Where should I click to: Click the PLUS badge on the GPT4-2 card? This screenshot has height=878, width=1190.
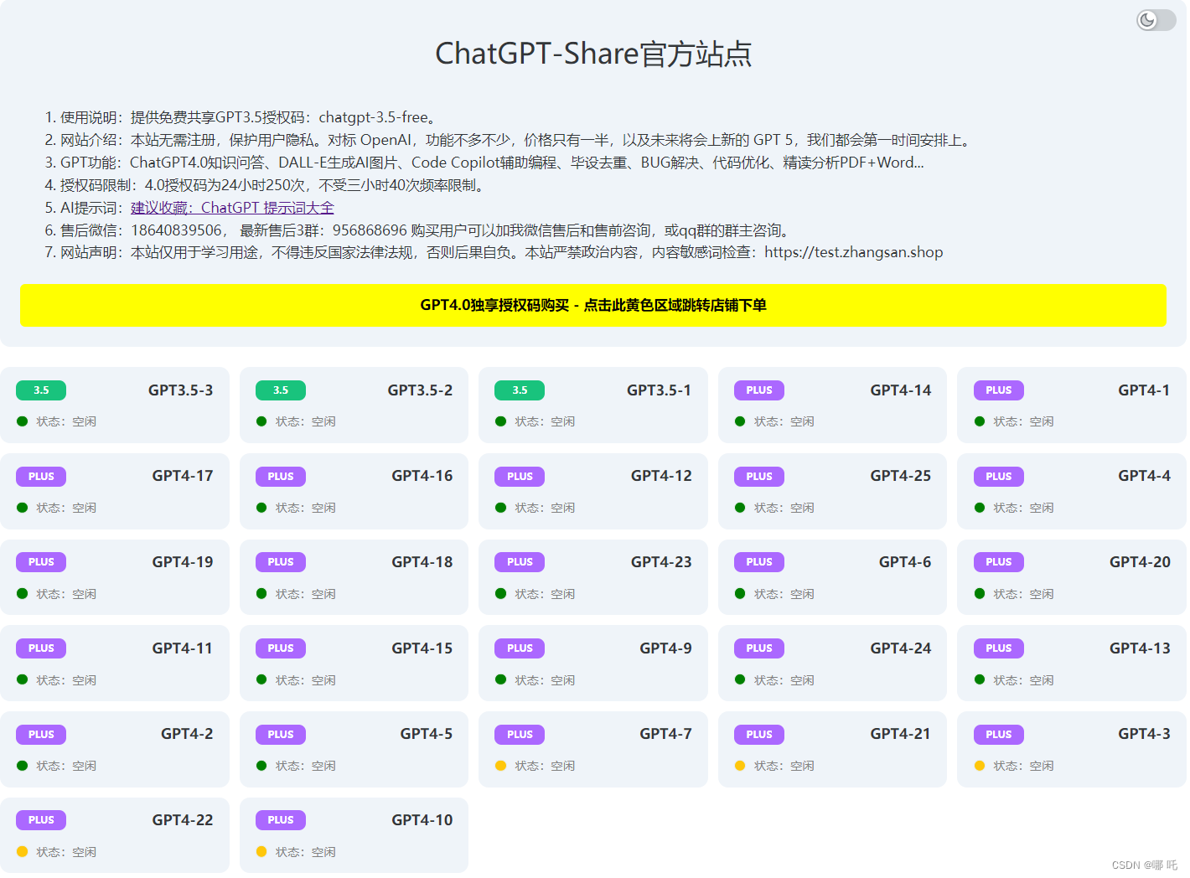41,735
